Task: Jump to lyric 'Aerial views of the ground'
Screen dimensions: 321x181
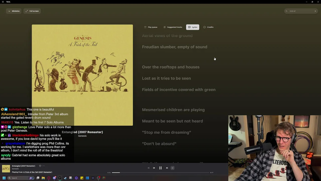Action: (167, 36)
